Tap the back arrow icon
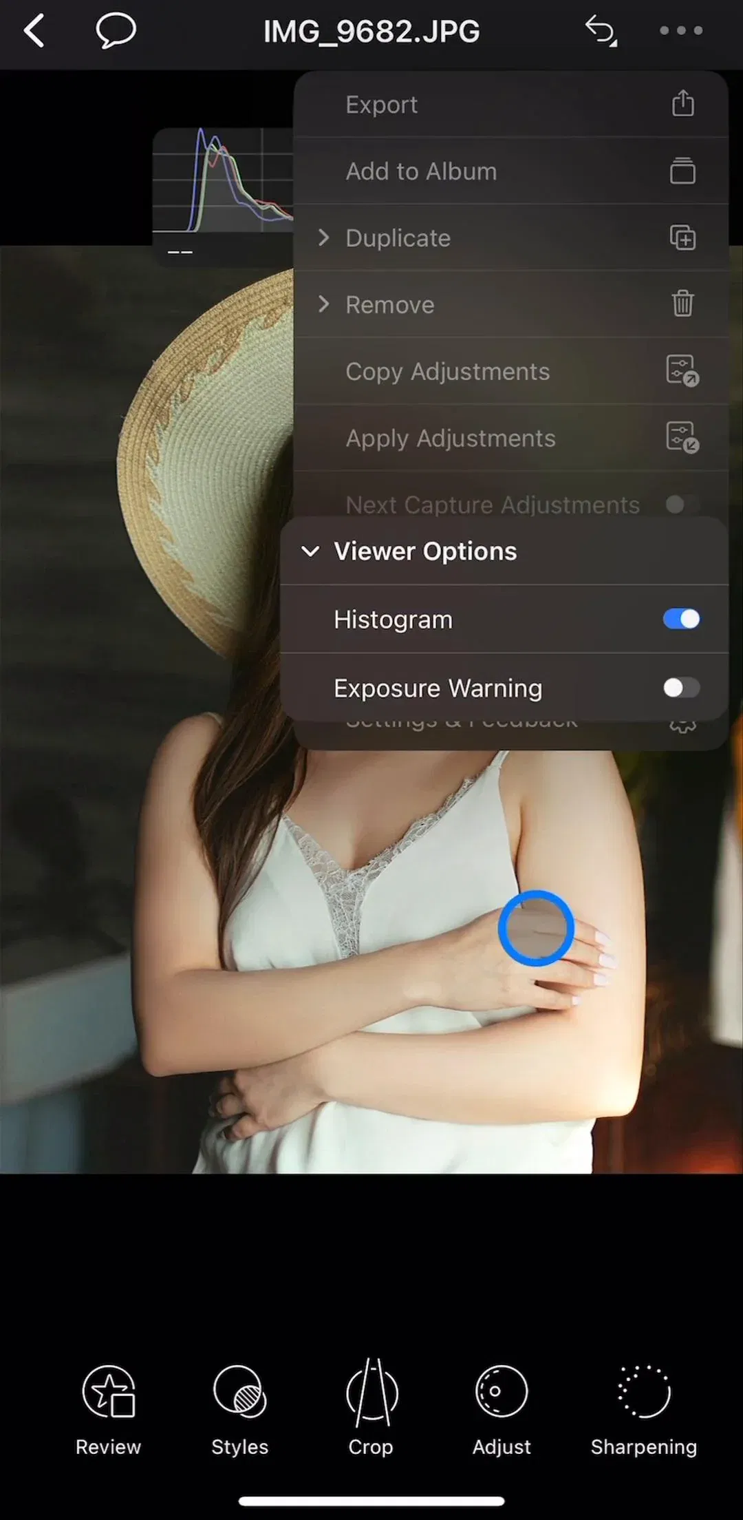This screenshot has height=1520, width=743. (34, 31)
